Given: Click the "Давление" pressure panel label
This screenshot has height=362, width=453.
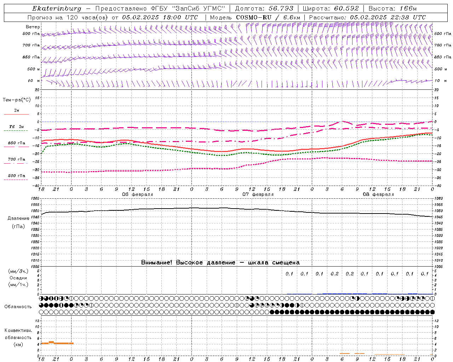Looking at the screenshot, I should click(18, 218).
